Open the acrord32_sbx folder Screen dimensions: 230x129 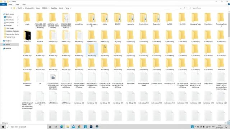[79, 19]
